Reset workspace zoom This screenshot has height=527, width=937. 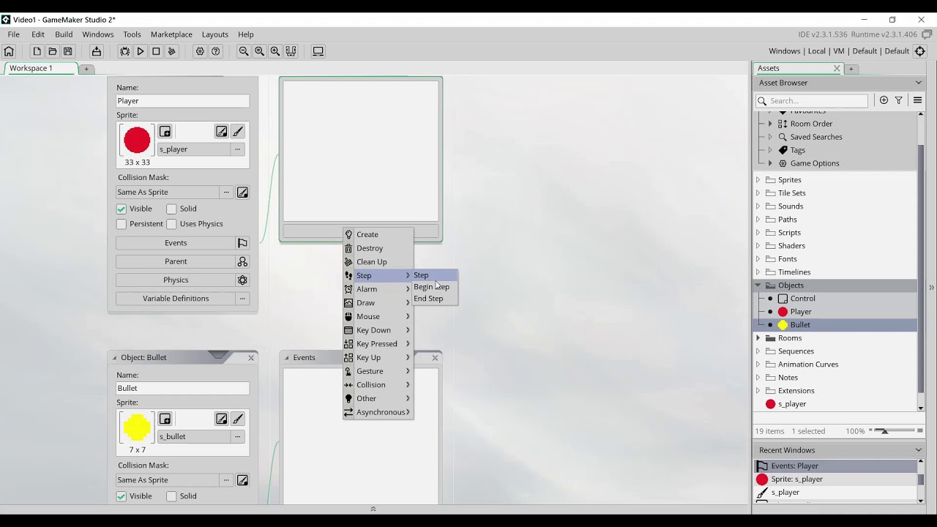pyautogui.click(x=260, y=51)
